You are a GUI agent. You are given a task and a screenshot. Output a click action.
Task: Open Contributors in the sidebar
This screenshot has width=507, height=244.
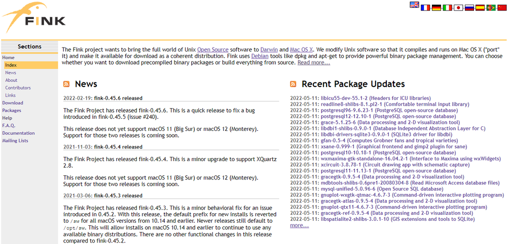[18, 88]
